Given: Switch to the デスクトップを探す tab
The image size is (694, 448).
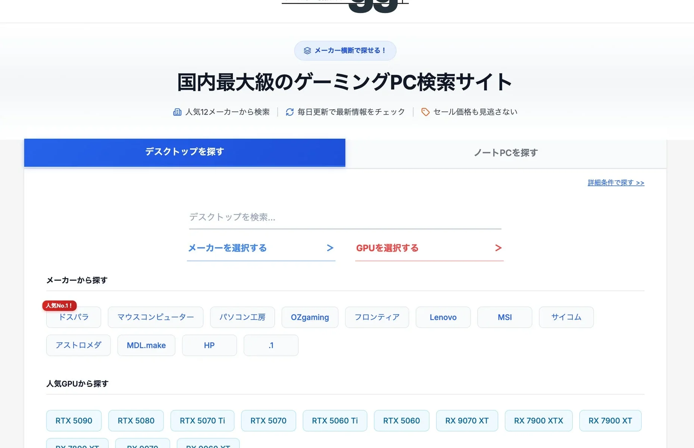Looking at the screenshot, I should click(184, 152).
